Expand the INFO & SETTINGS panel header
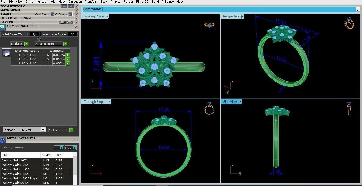 pos(15,18)
